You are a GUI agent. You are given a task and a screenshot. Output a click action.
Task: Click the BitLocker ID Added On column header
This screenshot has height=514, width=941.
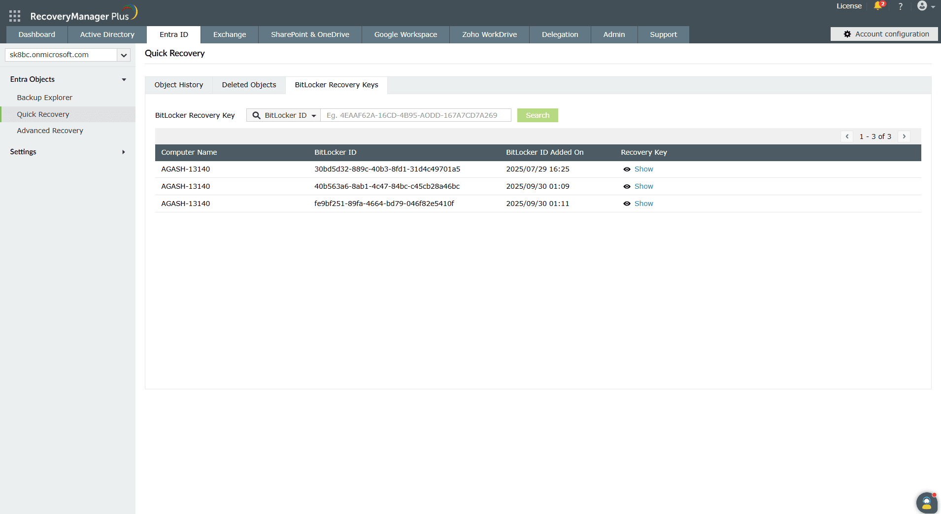[x=545, y=152]
